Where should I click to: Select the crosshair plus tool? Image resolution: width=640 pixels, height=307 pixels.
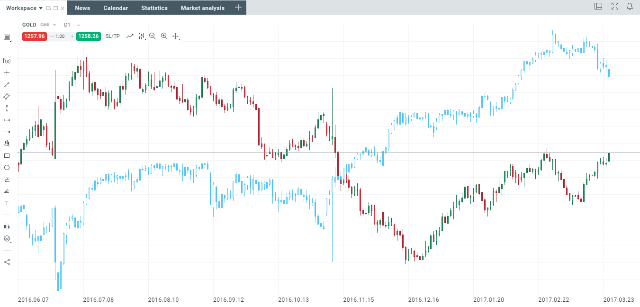point(7,72)
